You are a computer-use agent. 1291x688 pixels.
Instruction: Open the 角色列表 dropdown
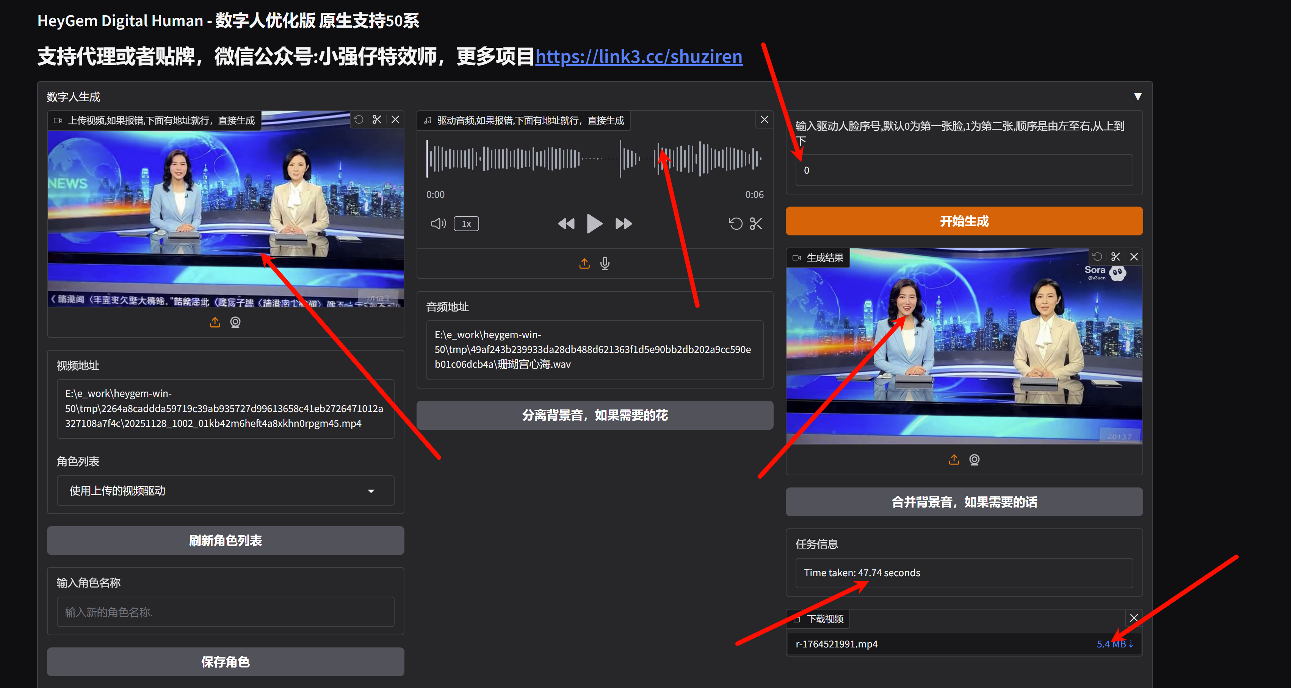(x=225, y=491)
